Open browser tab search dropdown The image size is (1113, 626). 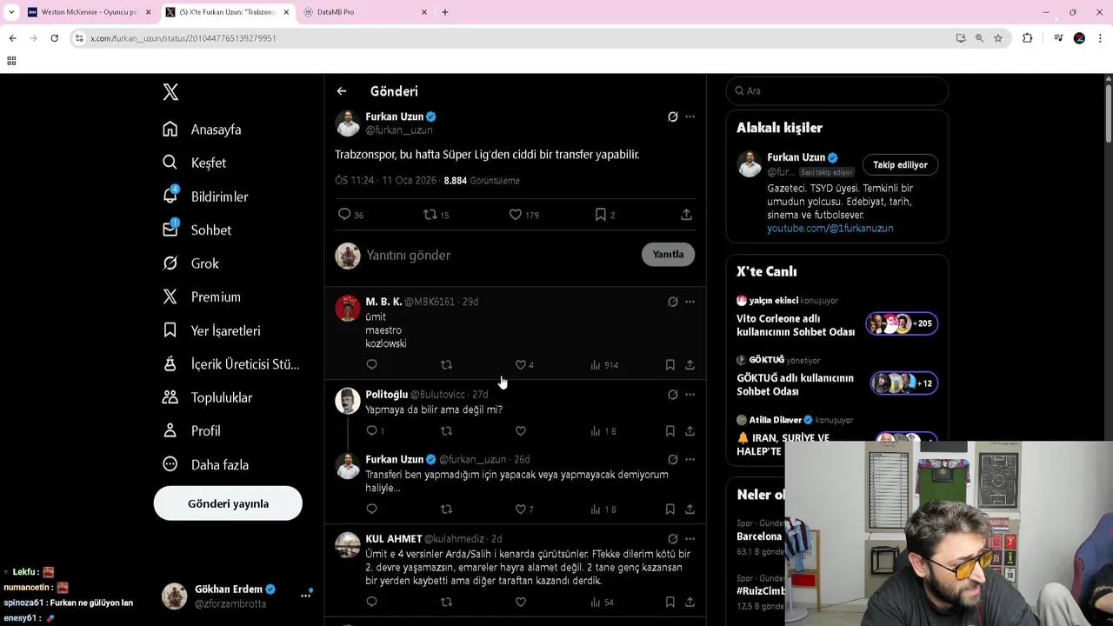click(x=11, y=12)
